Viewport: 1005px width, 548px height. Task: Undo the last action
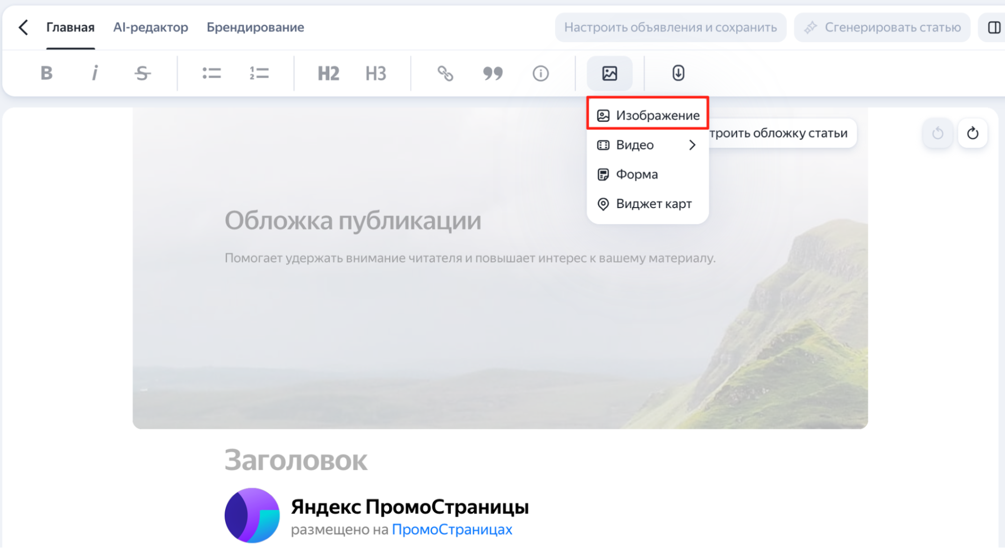938,133
